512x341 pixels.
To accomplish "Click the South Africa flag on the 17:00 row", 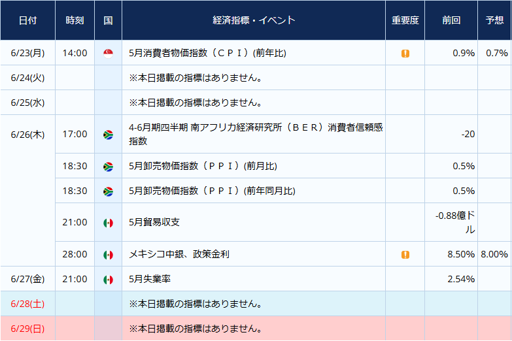I will tap(108, 135).
